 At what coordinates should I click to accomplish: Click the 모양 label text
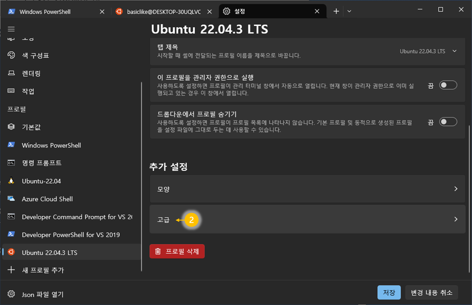(x=163, y=189)
